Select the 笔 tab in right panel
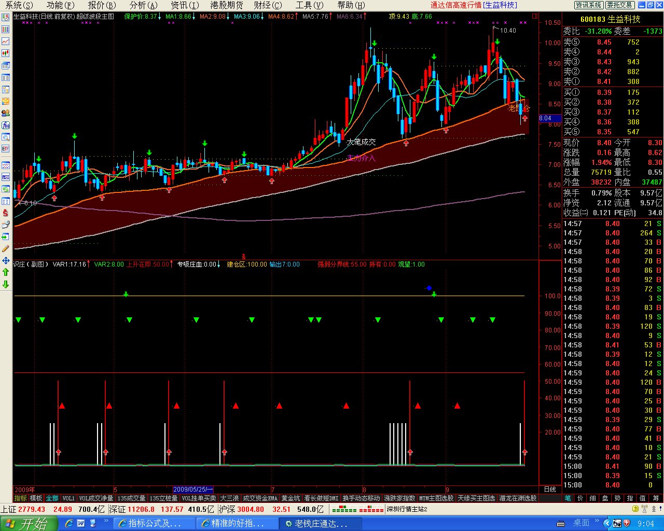The height and width of the screenshot is (531, 664). pos(568,498)
